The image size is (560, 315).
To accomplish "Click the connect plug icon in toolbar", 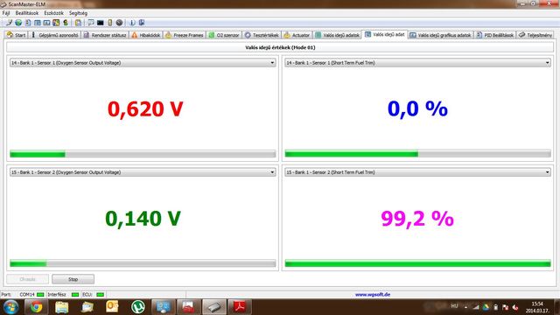I will tap(9, 23).
